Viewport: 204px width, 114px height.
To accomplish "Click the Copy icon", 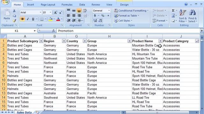I will (x=14, y=16).
